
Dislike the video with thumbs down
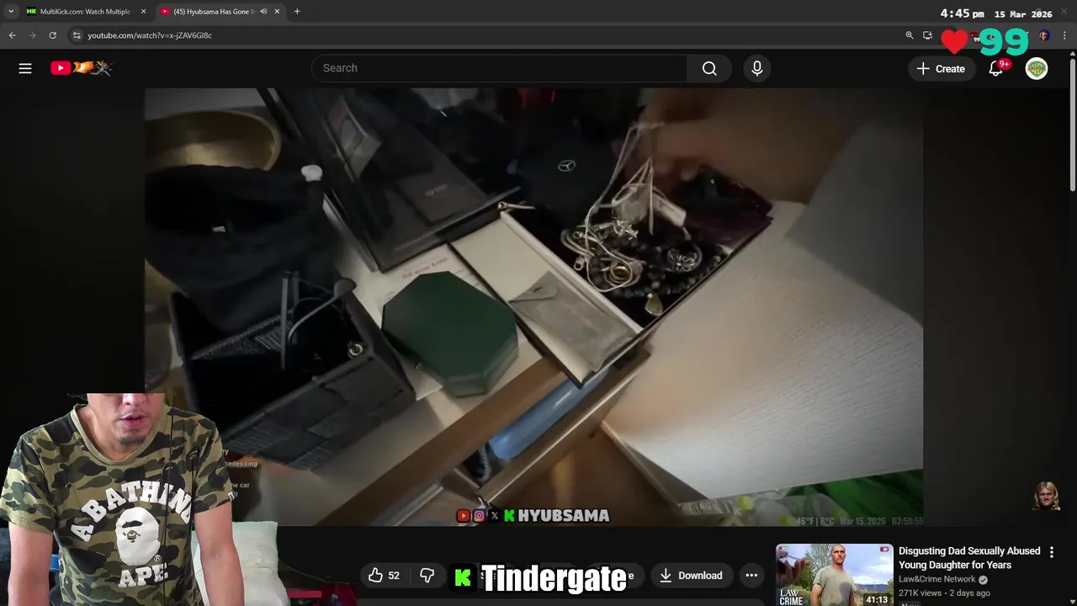[427, 576]
